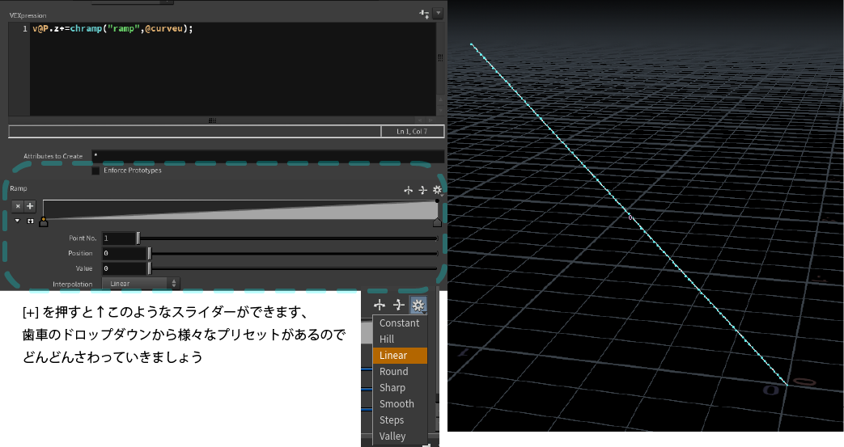Choose the Round ramp preset
The width and height of the screenshot is (844, 447).
tap(400, 372)
